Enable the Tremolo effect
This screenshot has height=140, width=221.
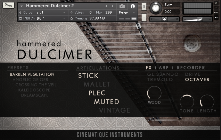160,80
